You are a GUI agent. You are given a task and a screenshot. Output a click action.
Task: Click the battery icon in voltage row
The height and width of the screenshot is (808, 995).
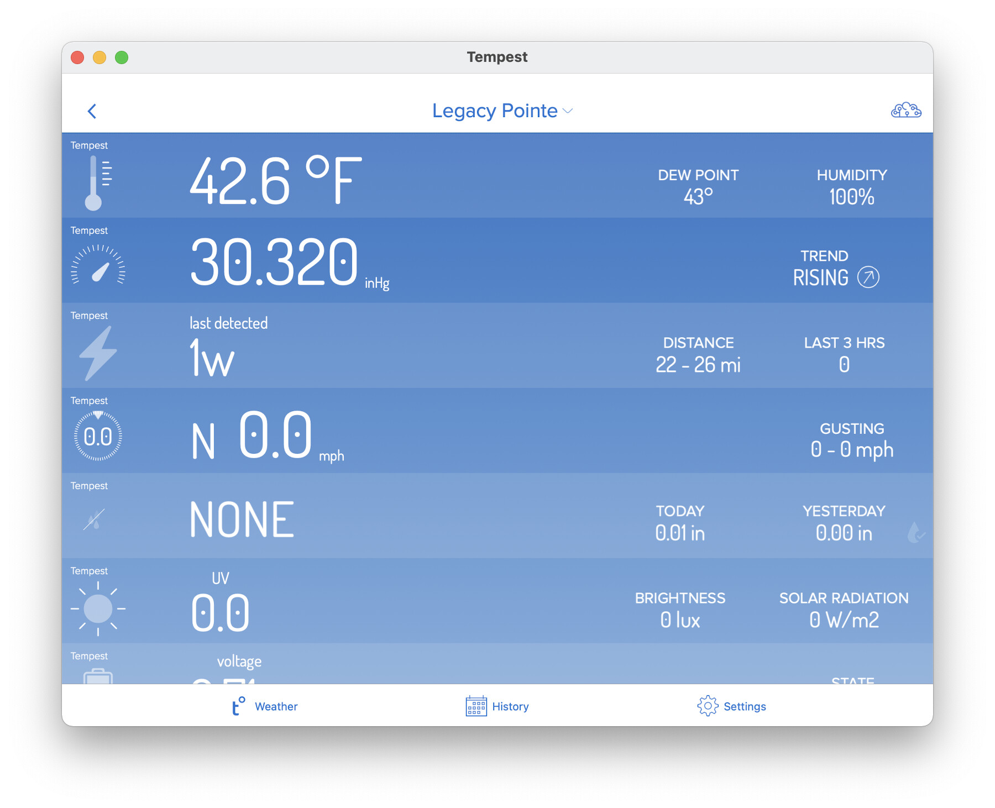[x=98, y=676]
